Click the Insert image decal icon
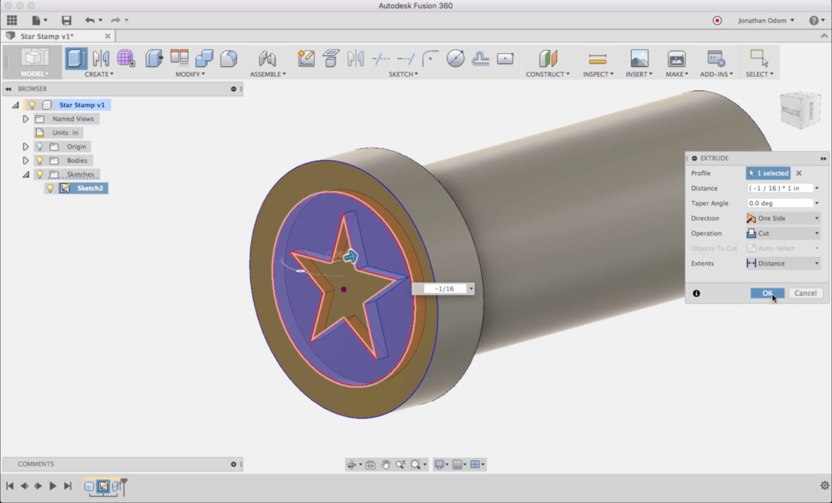The width and height of the screenshot is (832, 503). (x=639, y=58)
